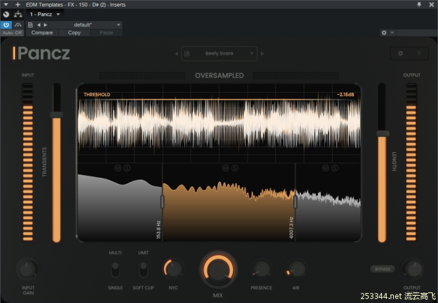Open the preset file document icon
The height and width of the screenshot is (303, 438).
(x=30, y=25)
